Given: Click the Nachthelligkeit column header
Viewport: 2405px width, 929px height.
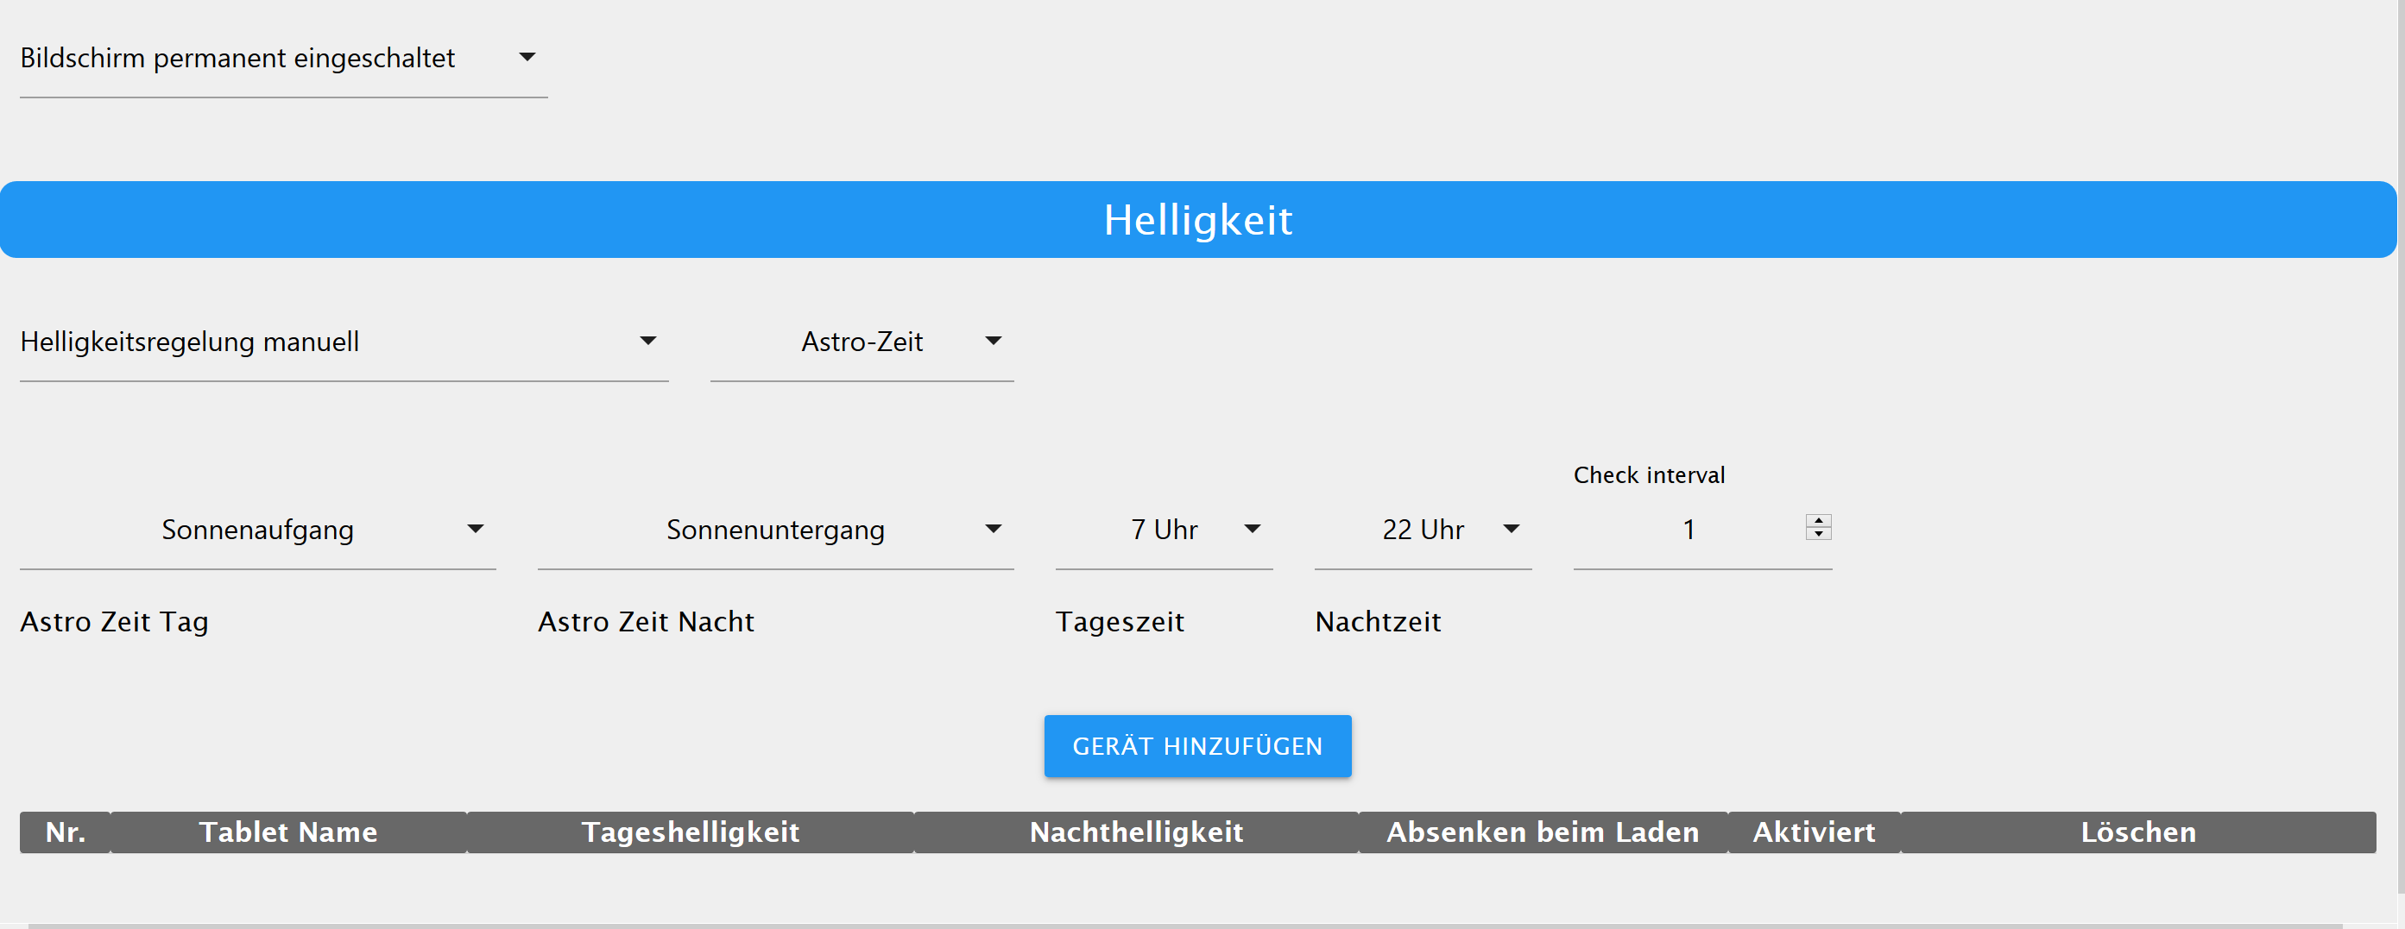Looking at the screenshot, I should (1136, 832).
